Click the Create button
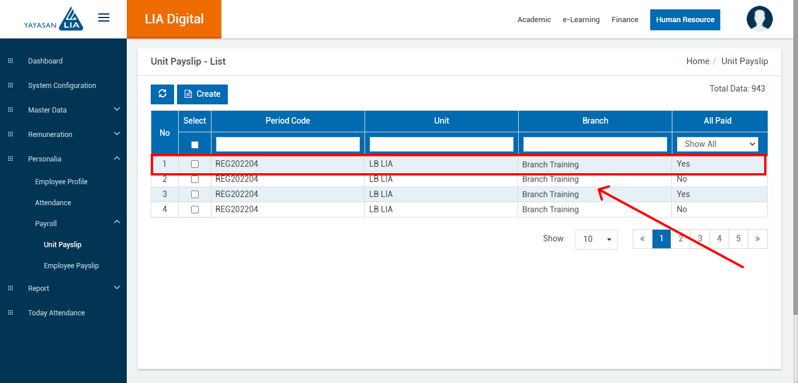The width and height of the screenshot is (798, 383). [202, 94]
